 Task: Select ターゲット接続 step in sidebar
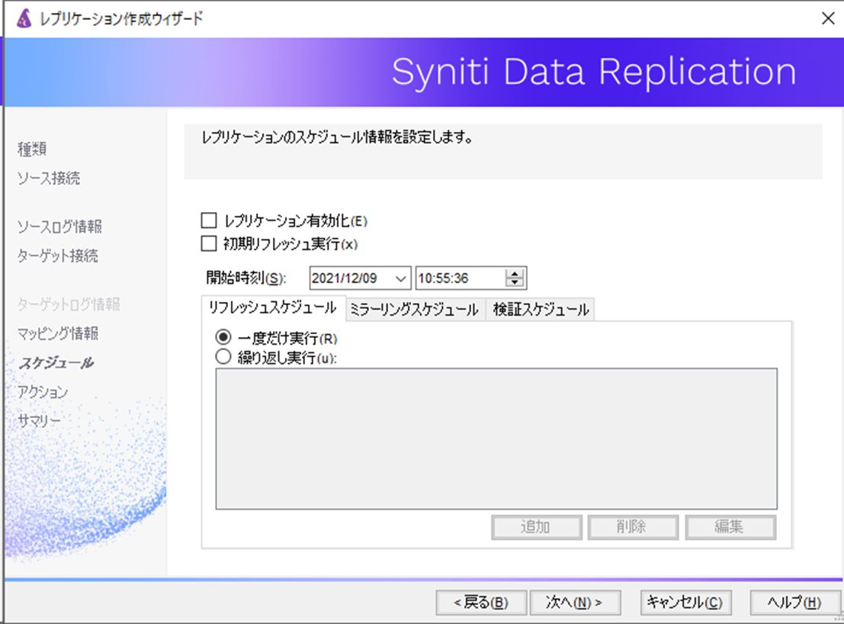pyautogui.click(x=58, y=256)
